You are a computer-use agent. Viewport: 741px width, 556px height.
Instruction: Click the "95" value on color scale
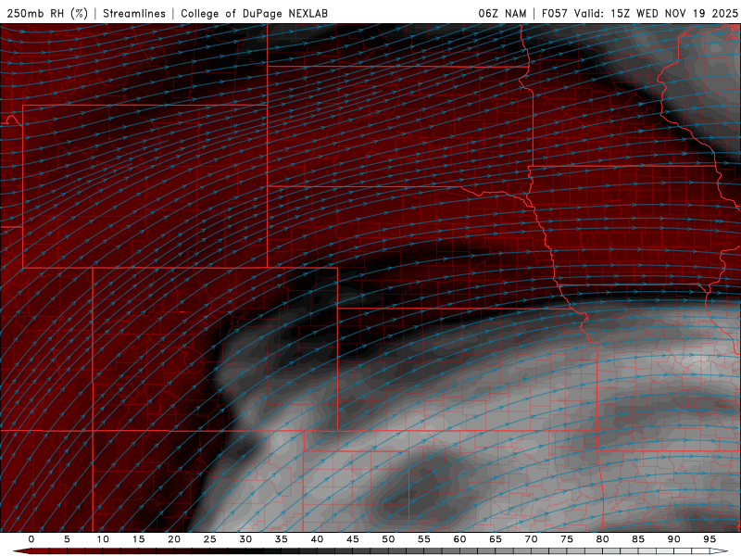pyautogui.click(x=710, y=539)
